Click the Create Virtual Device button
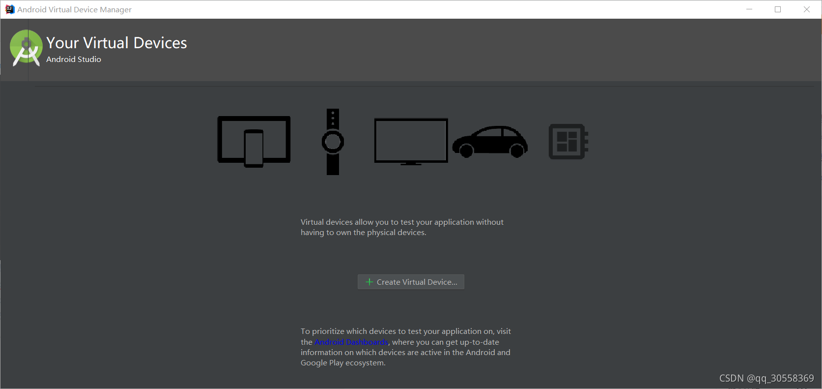The width and height of the screenshot is (822, 389). 411,282
